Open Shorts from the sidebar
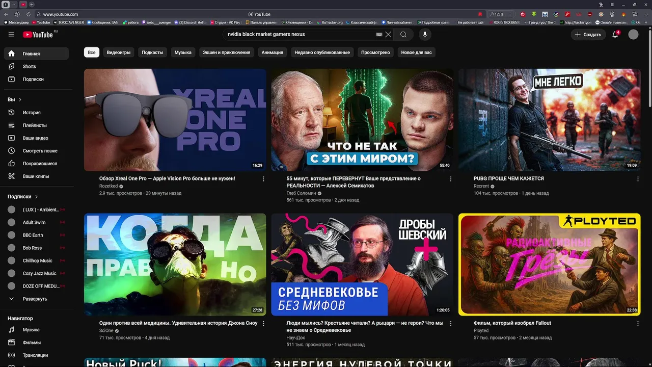The image size is (652, 367). pos(36,66)
